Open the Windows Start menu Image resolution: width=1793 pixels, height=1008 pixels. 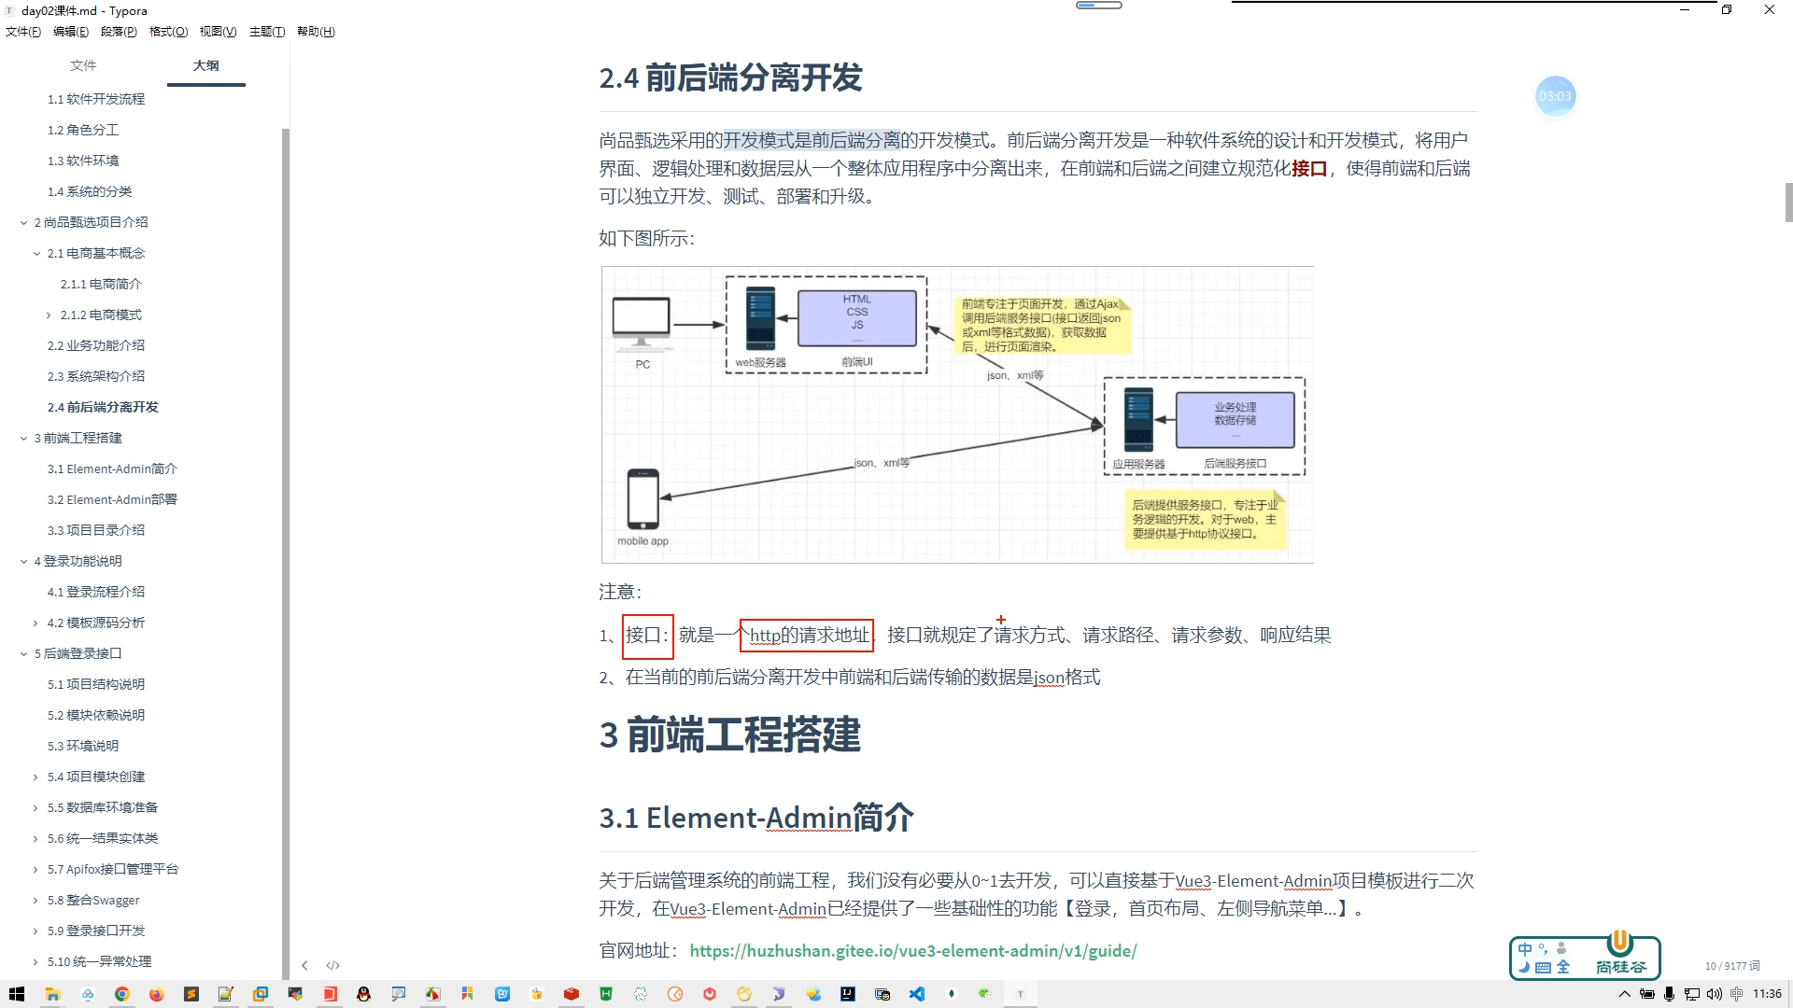[17, 994]
